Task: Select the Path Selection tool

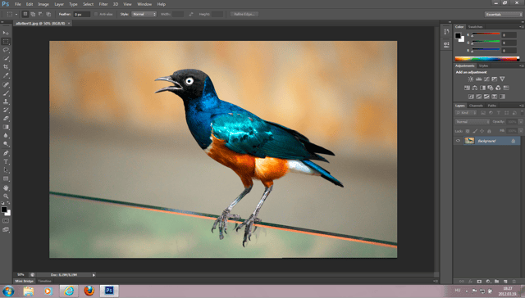Action: [x=6, y=170]
